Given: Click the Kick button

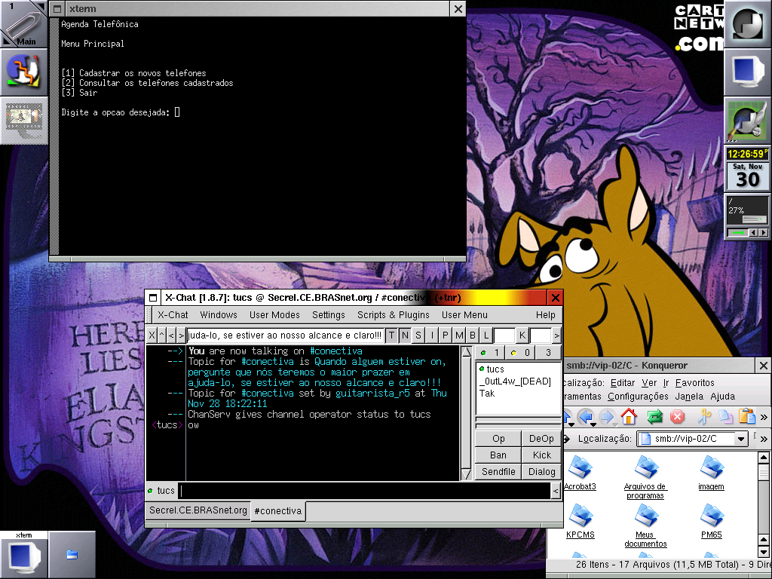Looking at the screenshot, I should tap(541, 455).
